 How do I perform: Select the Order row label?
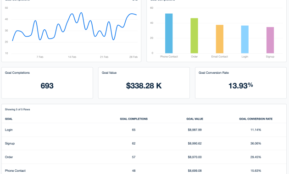pos(9,157)
